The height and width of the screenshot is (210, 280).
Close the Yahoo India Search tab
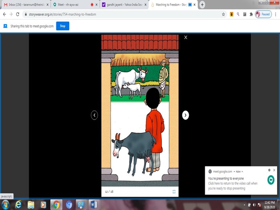click(x=146, y=5)
